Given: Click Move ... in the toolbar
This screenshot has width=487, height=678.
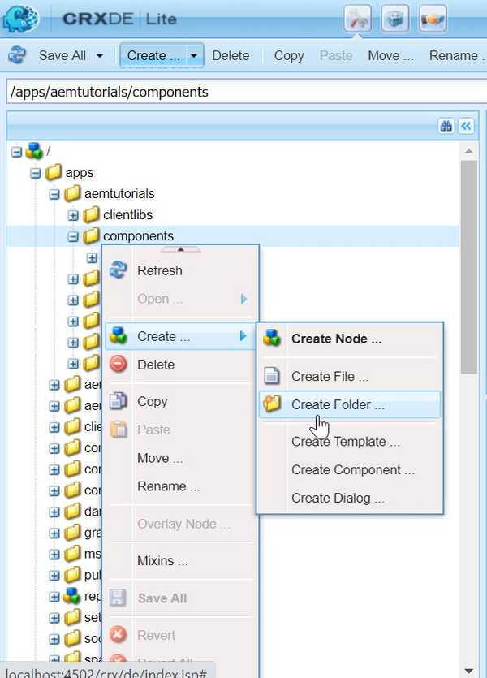Looking at the screenshot, I should [x=390, y=55].
